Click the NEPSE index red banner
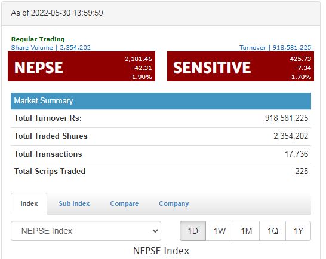 pyautogui.click(x=81, y=66)
